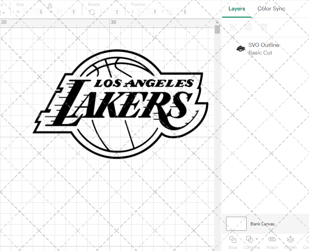Click the delete layer trash icon
This screenshot has height=251, width=309.
point(264,27)
